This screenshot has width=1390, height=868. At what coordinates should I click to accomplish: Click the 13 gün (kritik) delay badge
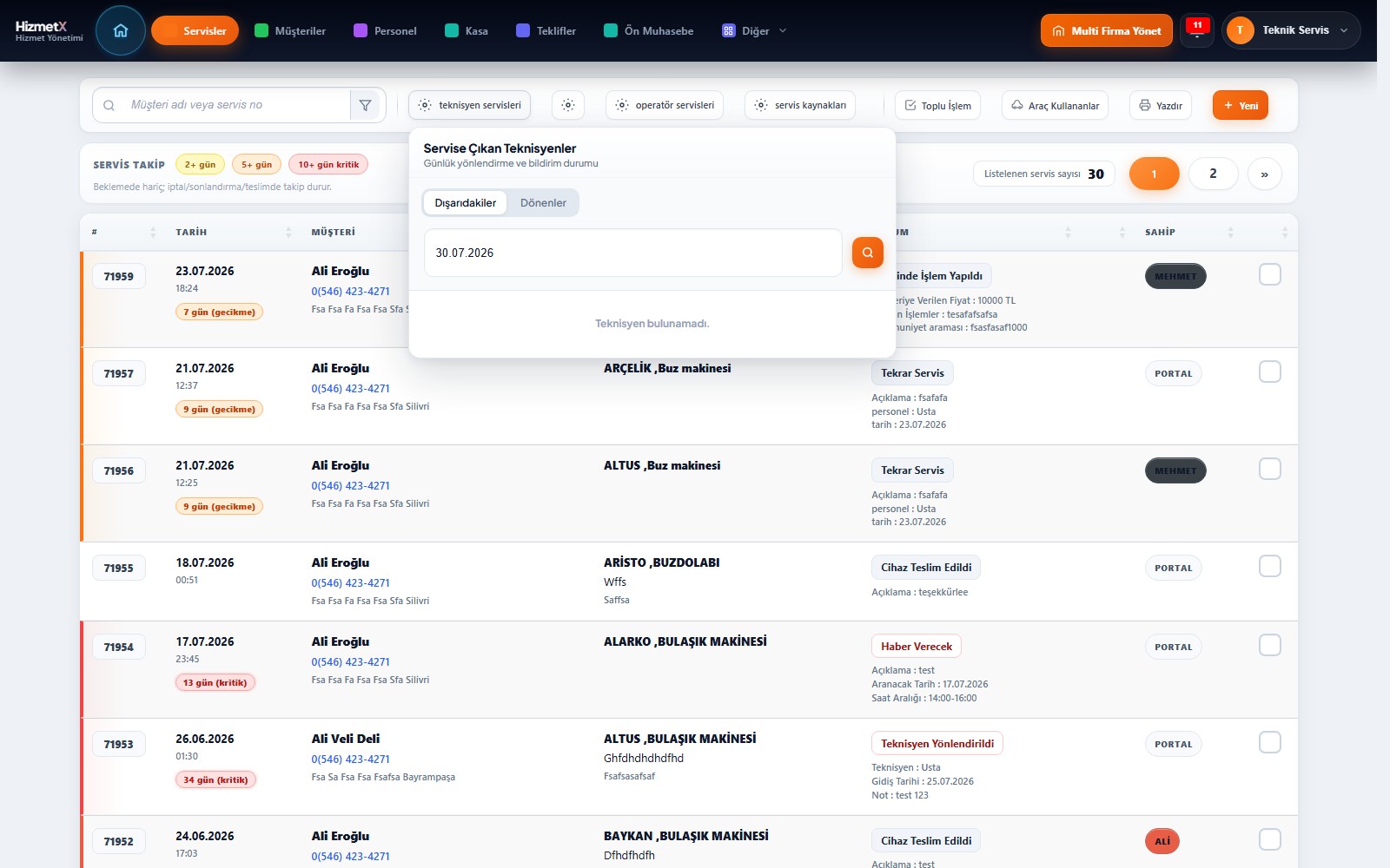[x=215, y=683]
